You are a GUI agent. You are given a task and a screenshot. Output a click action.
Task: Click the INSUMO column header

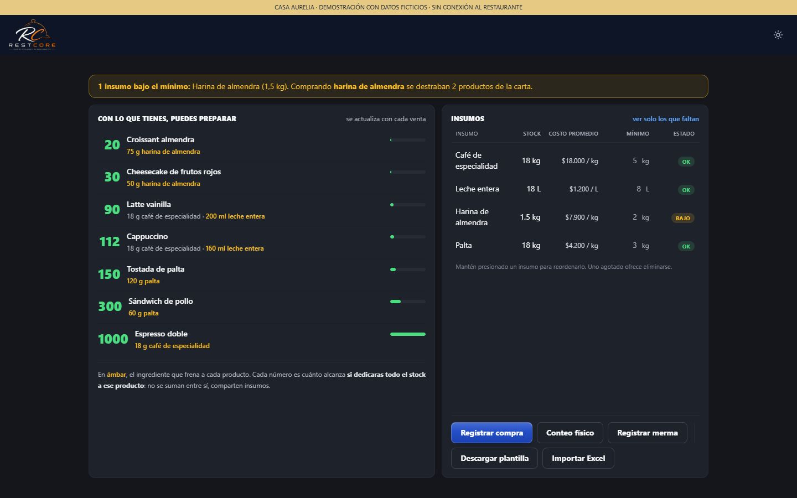coord(467,134)
